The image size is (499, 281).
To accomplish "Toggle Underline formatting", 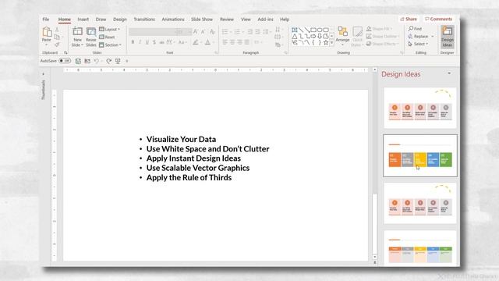I will point(147,42).
